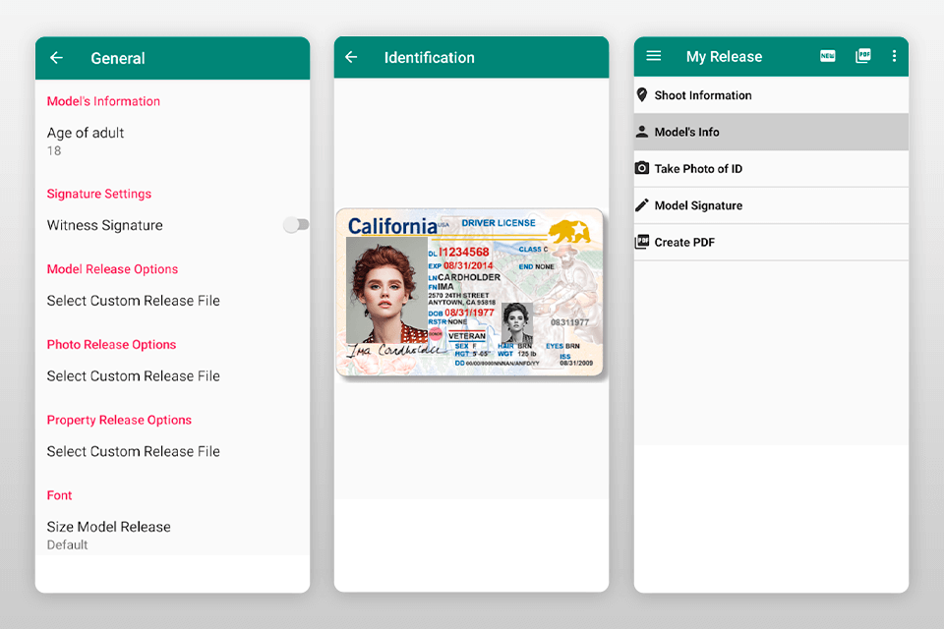Select Custom Release File under Model Release Options
The height and width of the screenshot is (629, 944).
pos(133,301)
